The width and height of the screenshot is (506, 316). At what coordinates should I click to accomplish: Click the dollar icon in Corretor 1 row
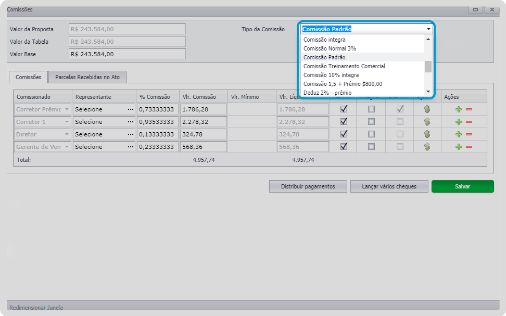click(x=427, y=122)
